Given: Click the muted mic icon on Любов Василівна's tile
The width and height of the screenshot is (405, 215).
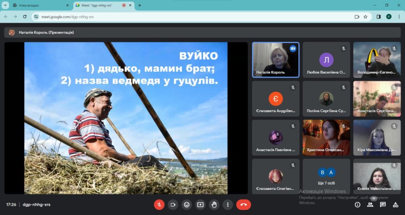Looking at the screenshot, I should click(344, 48).
